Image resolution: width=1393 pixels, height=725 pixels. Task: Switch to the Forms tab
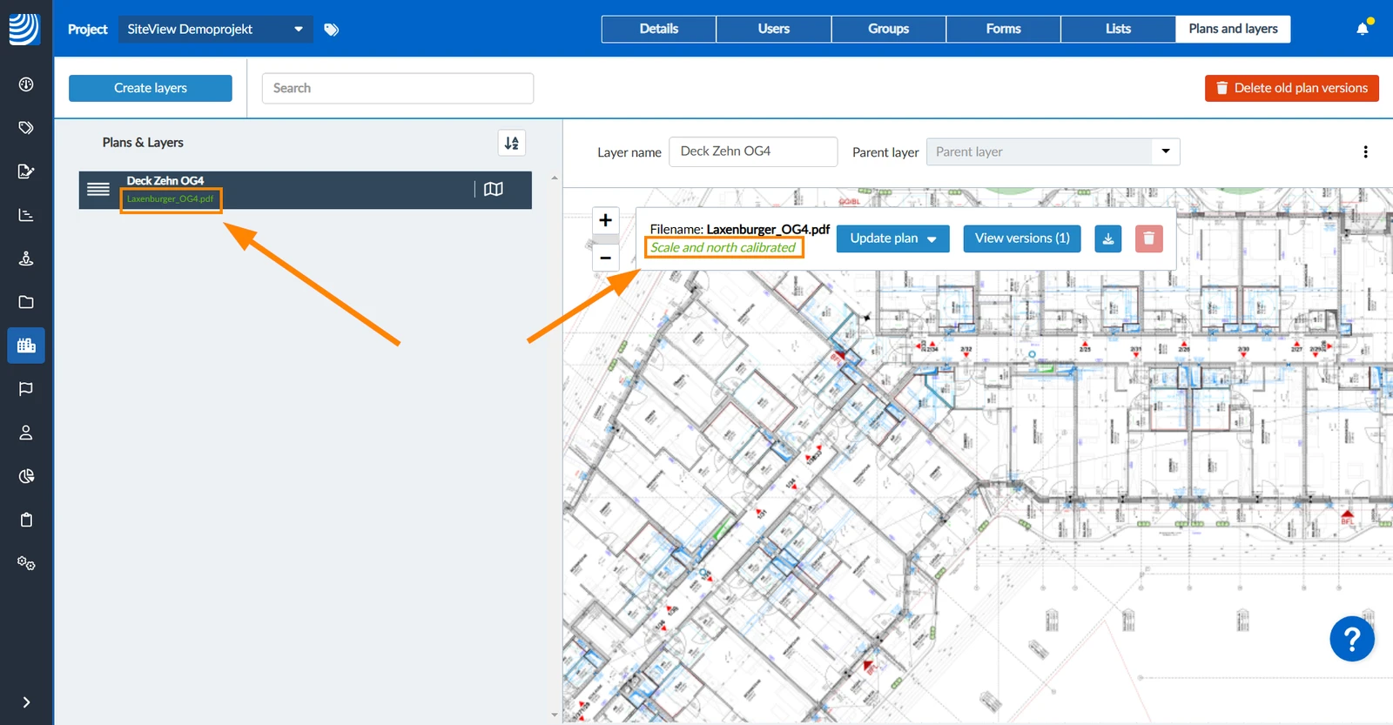[1003, 29]
